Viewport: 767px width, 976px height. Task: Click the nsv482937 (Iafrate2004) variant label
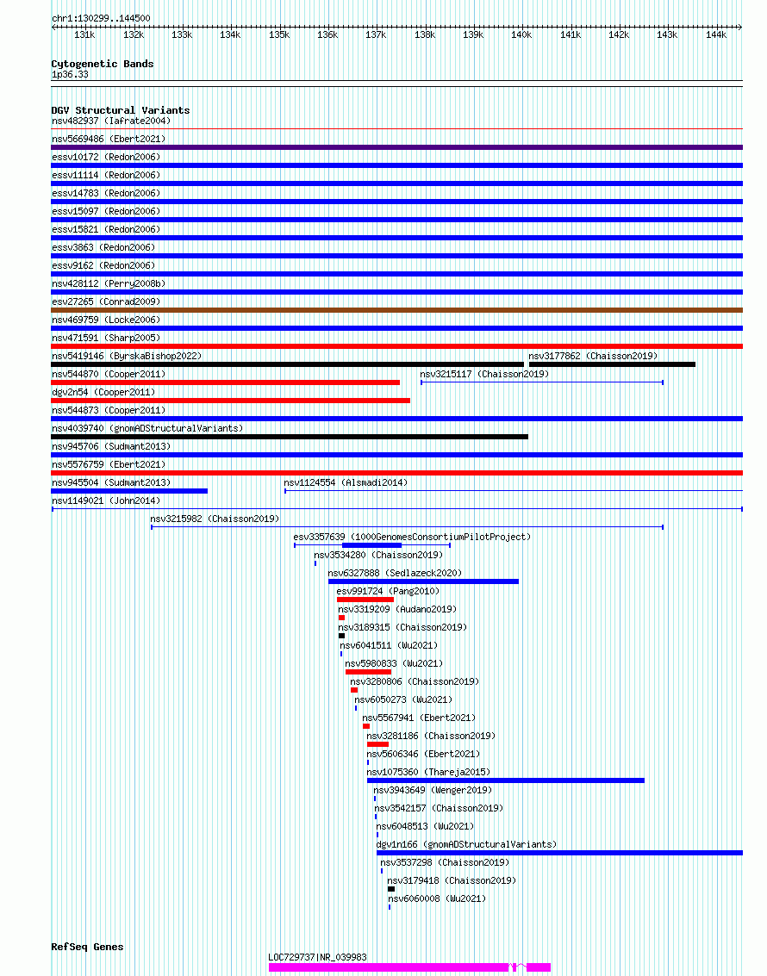tap(111, 121)
